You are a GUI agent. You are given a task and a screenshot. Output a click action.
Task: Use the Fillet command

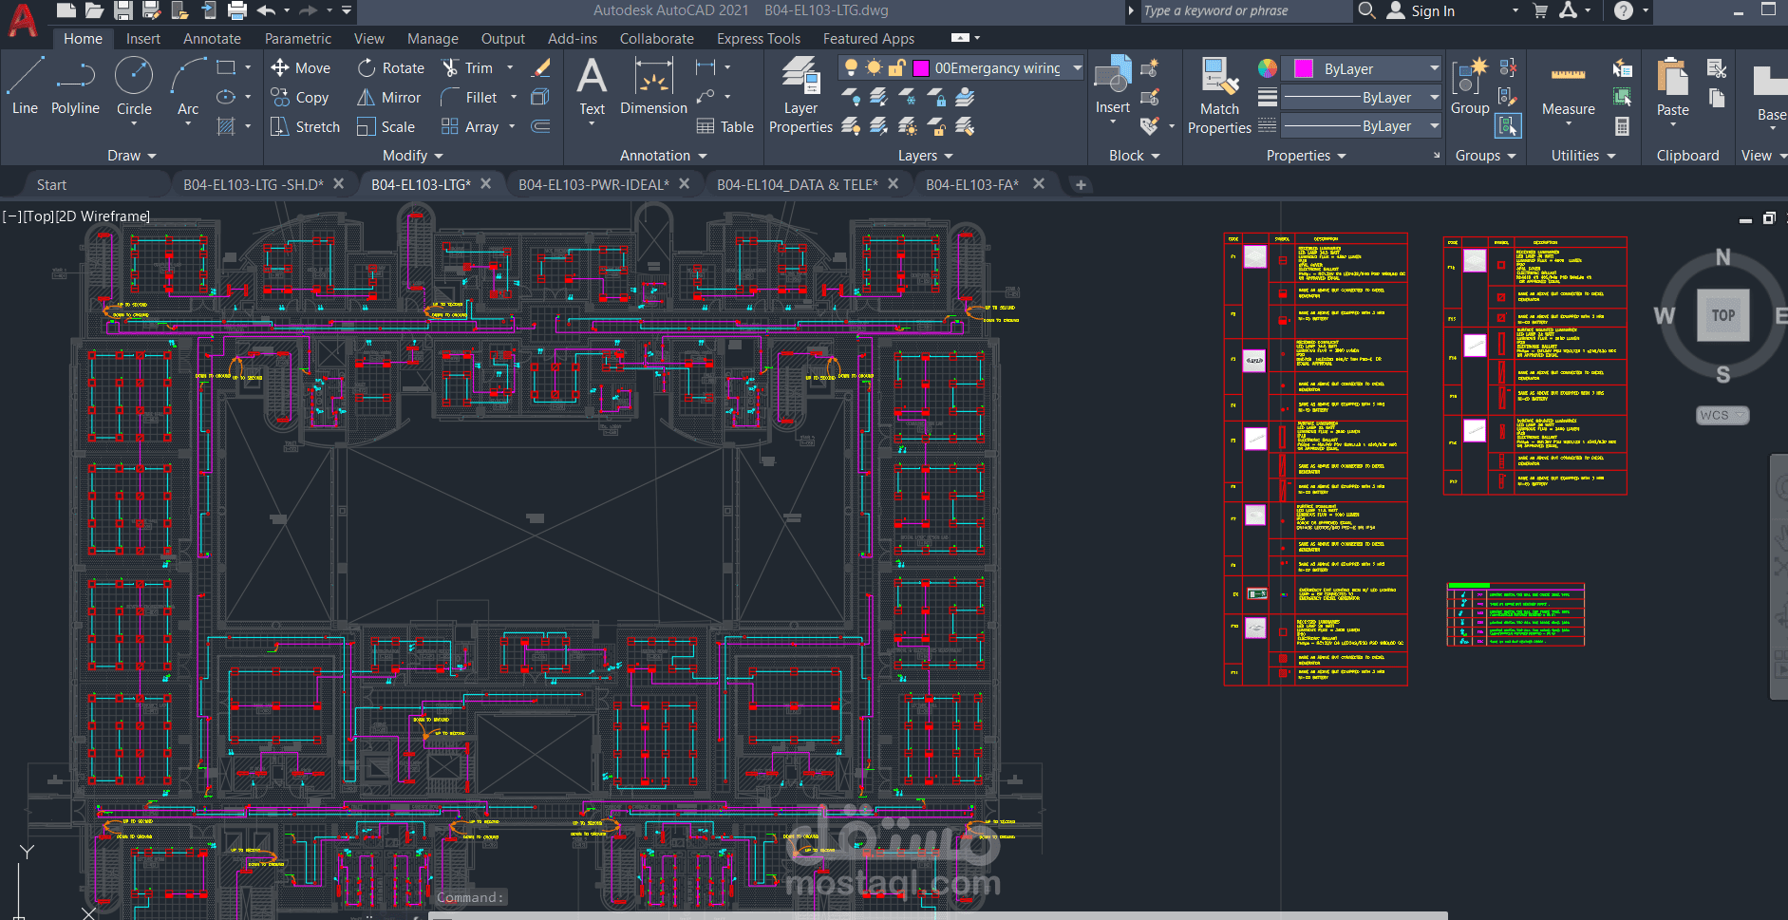469,98
